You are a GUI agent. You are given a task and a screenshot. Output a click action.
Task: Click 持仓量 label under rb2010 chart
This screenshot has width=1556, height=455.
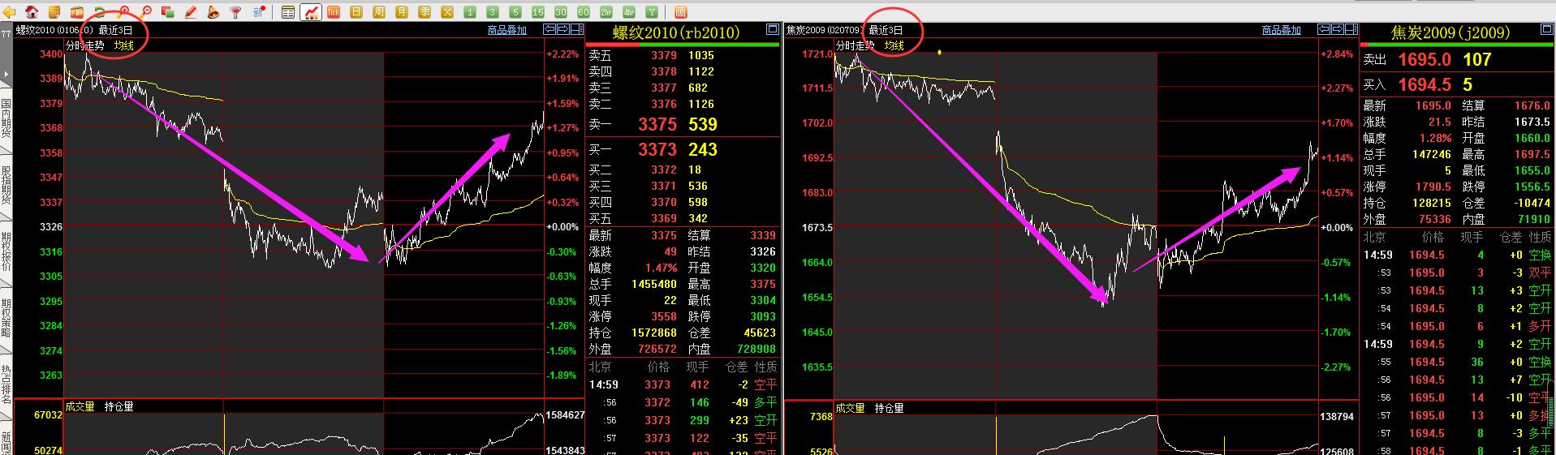coord(119,406)
